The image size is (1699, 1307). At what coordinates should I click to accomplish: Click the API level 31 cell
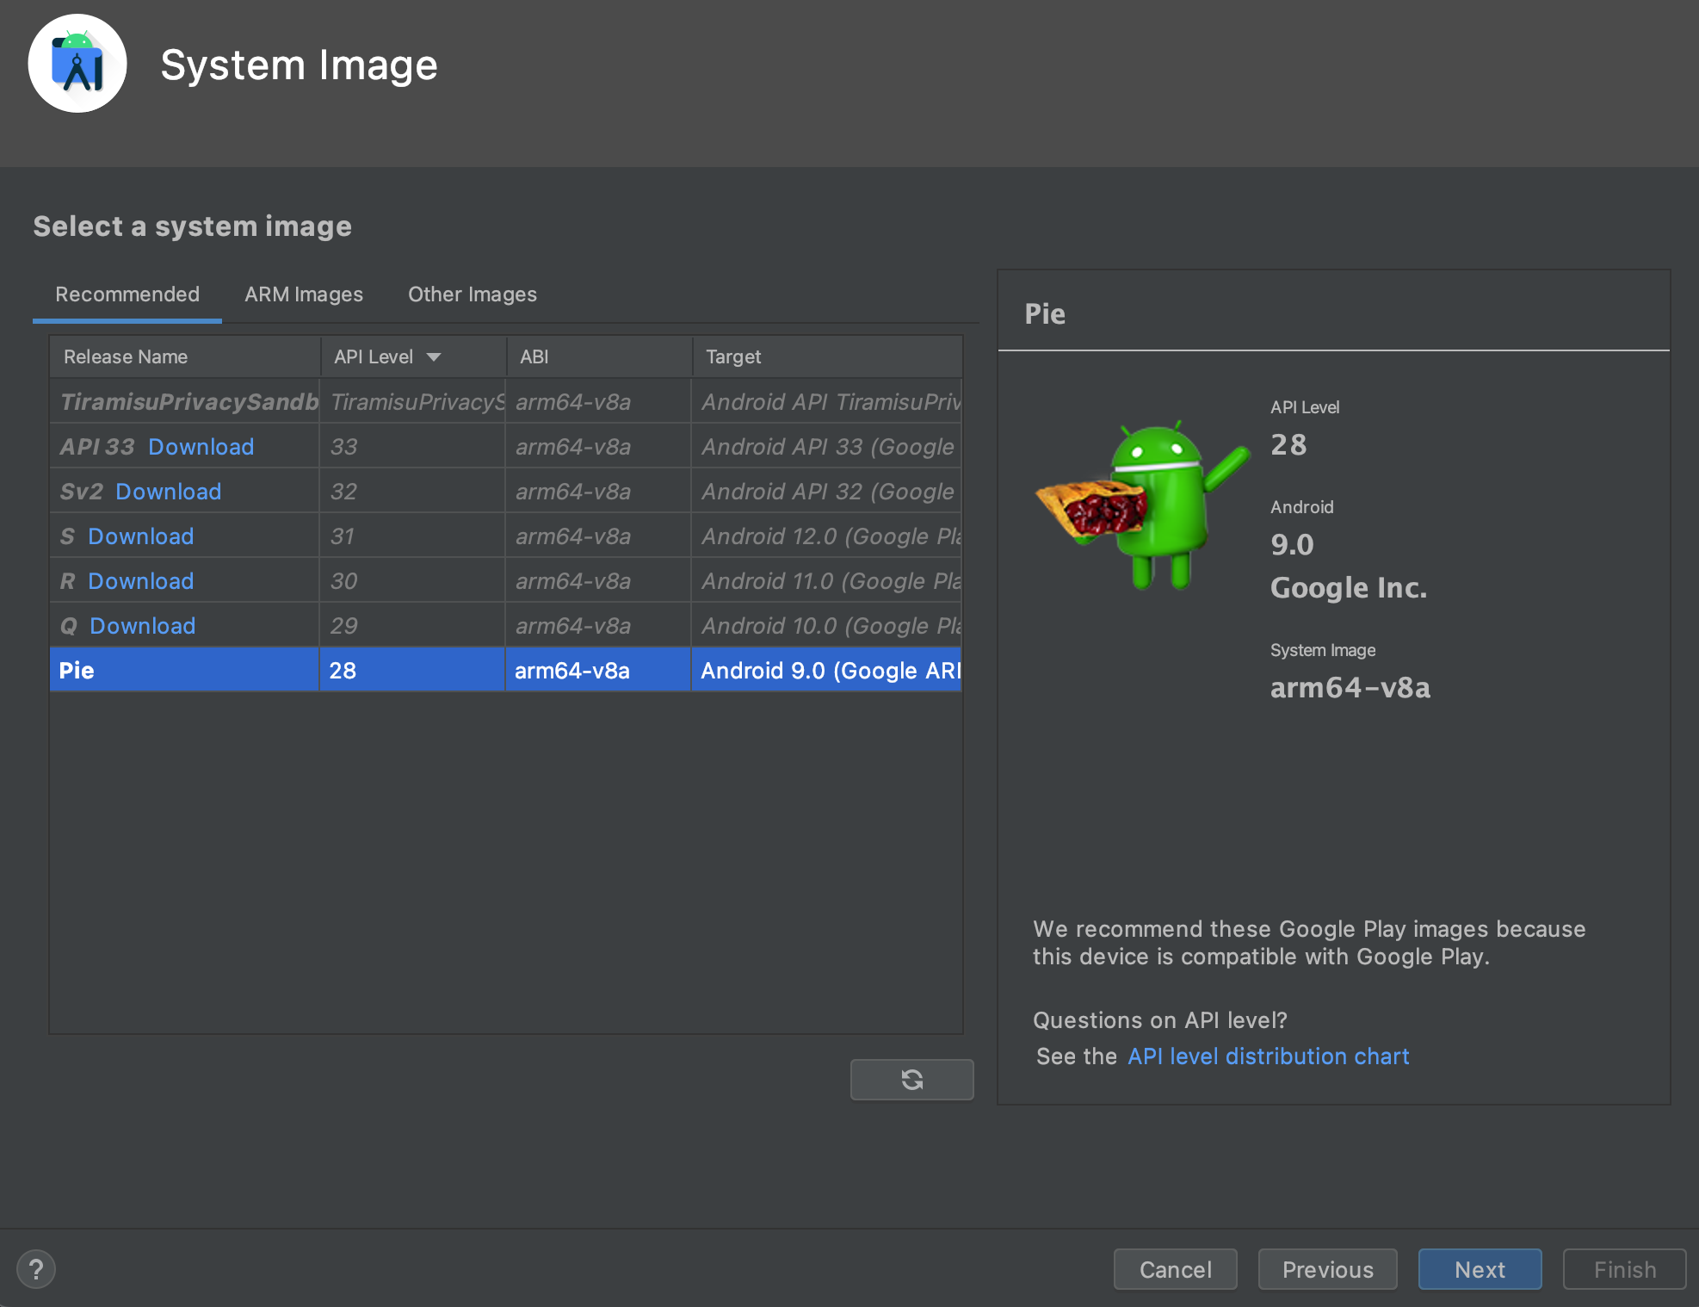412,536
